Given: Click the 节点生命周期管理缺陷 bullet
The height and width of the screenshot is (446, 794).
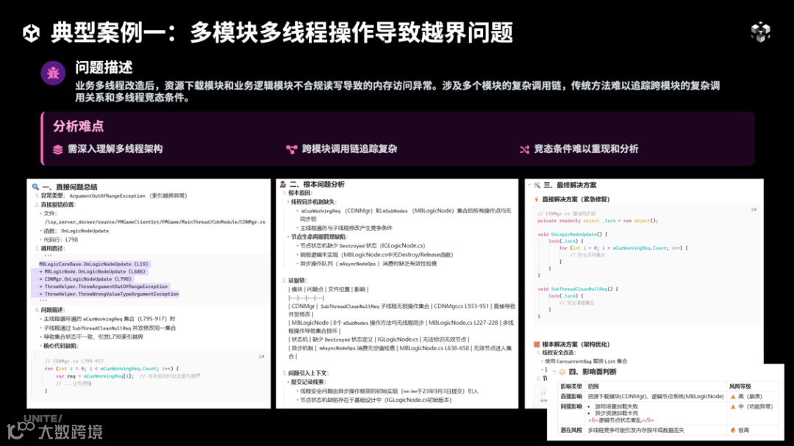Looking at the screenshot, I should pos(318,237).
